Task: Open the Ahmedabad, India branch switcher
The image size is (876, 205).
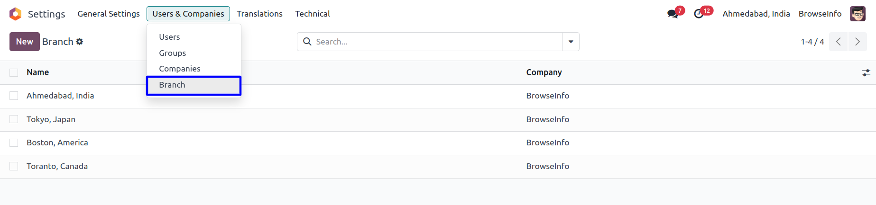Action: [756, 14]
